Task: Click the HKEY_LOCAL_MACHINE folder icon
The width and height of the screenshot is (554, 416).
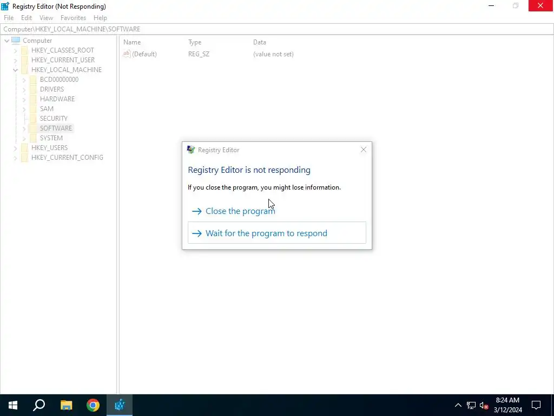Action: [x=24, y=70]
